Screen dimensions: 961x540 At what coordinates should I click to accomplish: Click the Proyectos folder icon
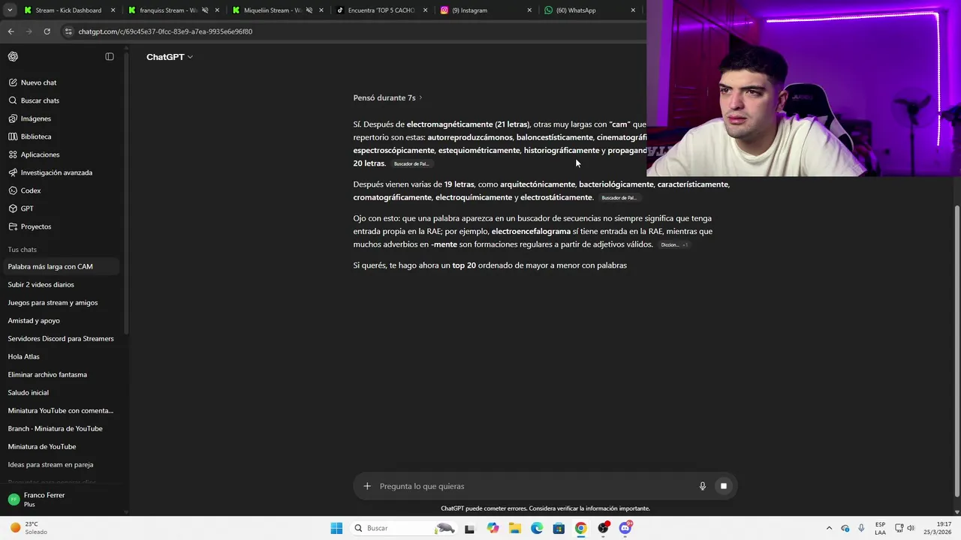pos(13,226)
